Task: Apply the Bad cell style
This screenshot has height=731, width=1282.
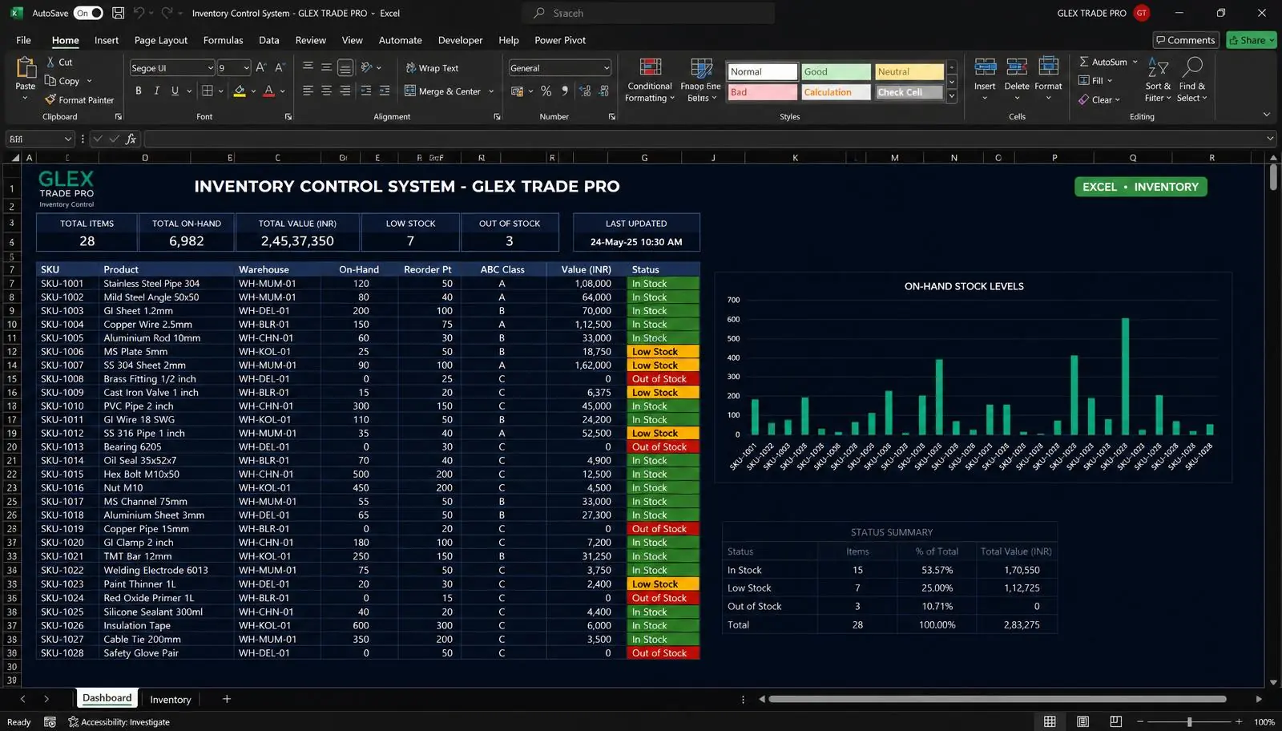Action: pyautogui.click(x=762, y=92)
